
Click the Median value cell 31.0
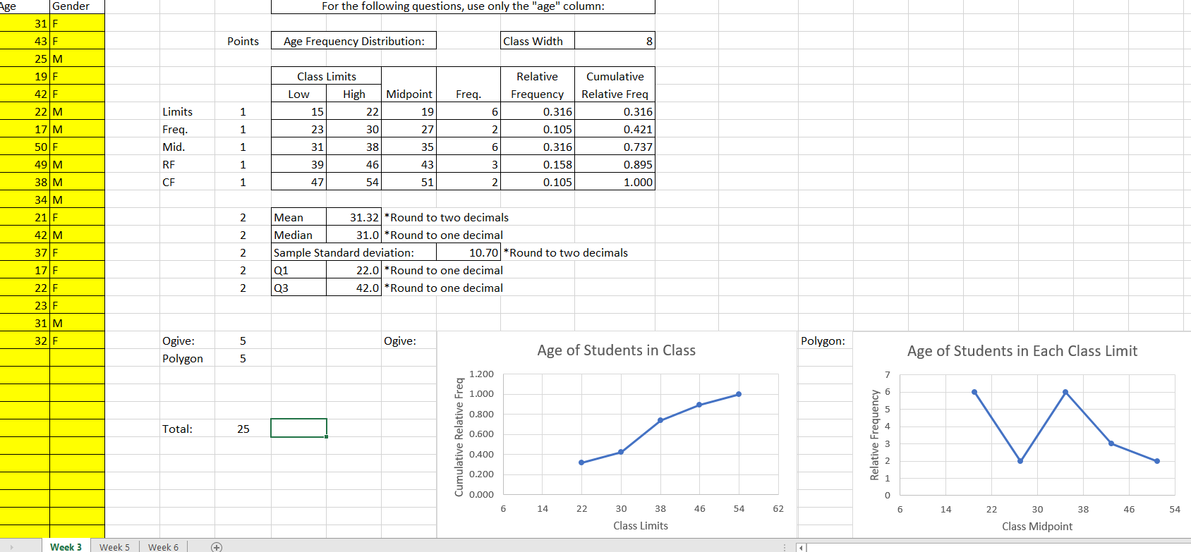tap(353, 235)
